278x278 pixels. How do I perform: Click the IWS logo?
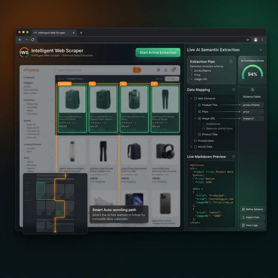coord(24,52)
